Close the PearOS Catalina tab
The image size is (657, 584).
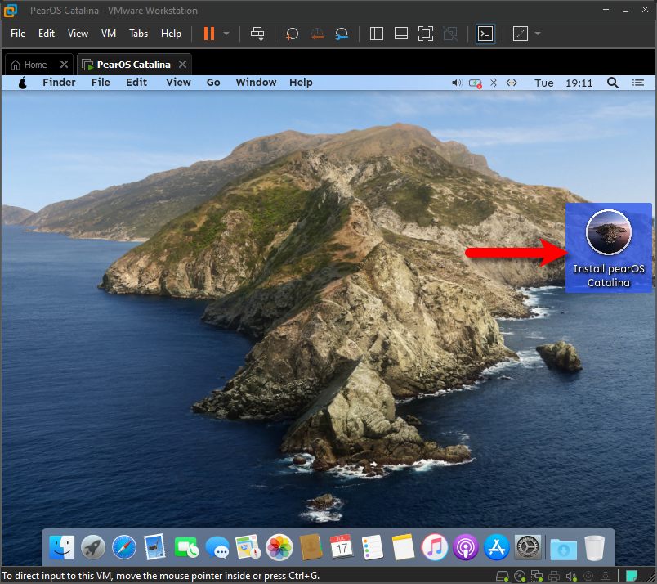183,64
